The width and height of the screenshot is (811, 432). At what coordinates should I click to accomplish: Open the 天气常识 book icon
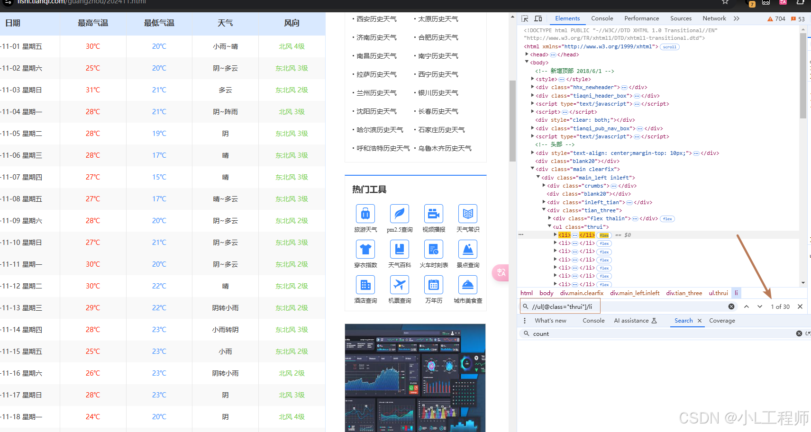(468, 214)
